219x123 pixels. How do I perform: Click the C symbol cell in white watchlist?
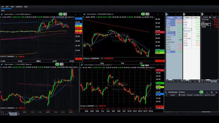(188, 29)
